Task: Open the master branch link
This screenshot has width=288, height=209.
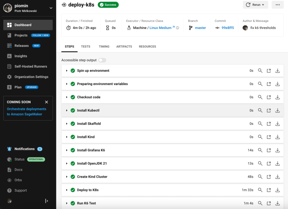Action: 200,28
